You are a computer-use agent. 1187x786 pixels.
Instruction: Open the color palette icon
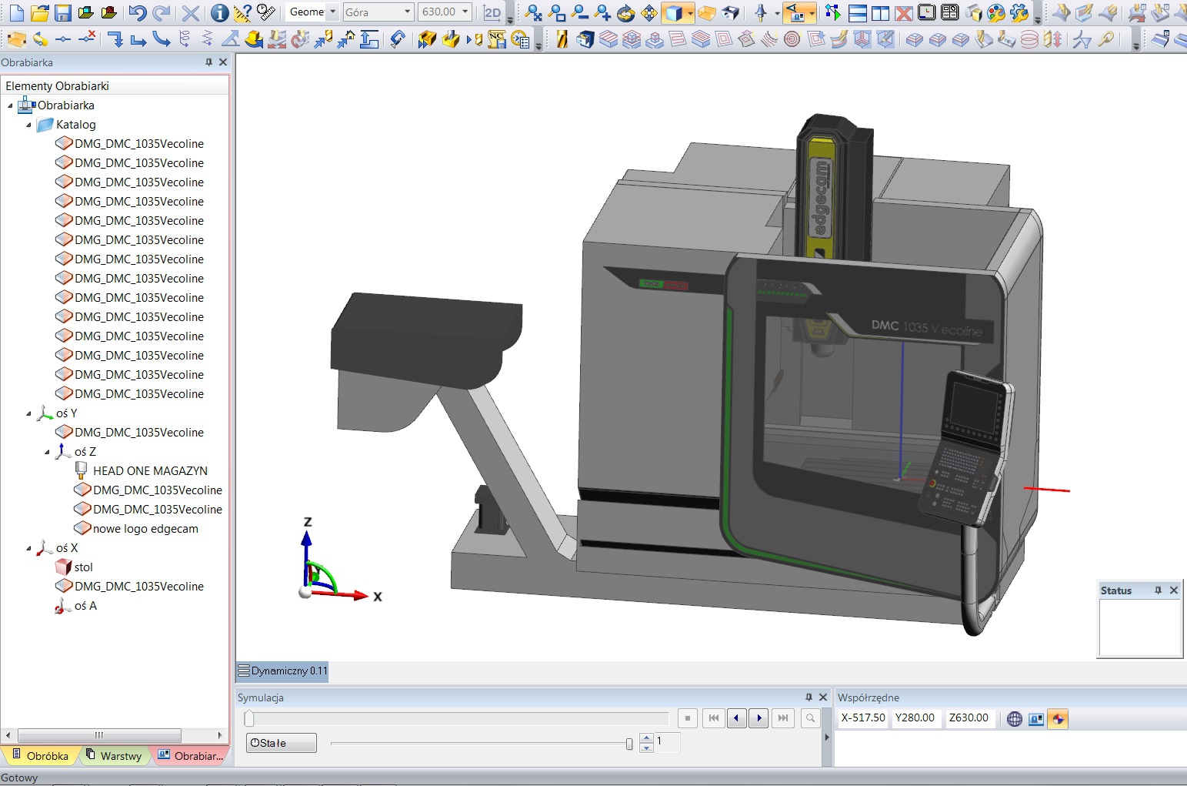pyautogui.click(x=996, y=12)
